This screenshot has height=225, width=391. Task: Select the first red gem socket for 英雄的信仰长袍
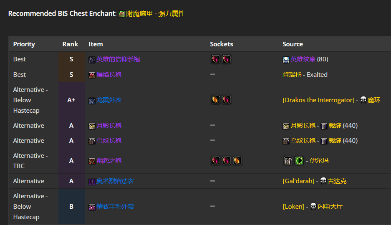click(215, 59)
